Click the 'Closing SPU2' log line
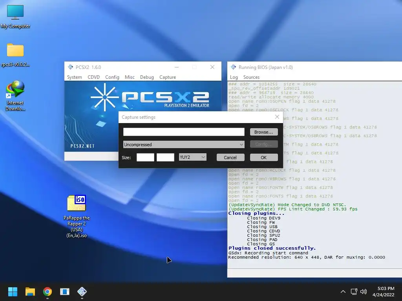402x301 pixels. click(x=263, y=235)
